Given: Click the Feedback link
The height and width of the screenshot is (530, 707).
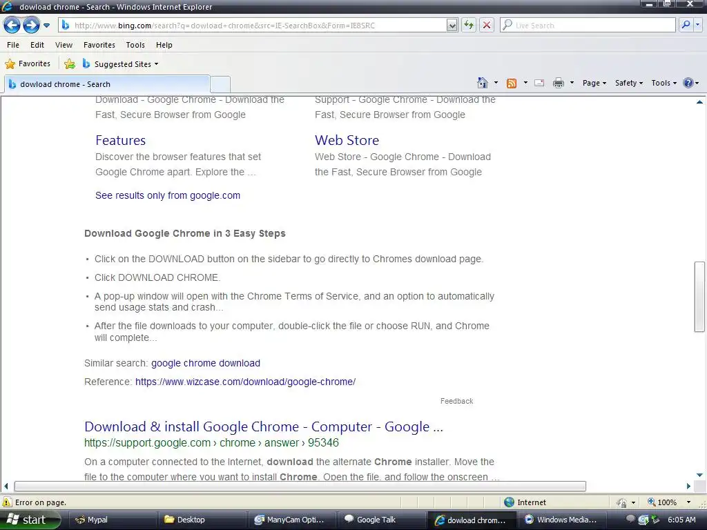Looking at the screenshot, I should click(457, 401).
